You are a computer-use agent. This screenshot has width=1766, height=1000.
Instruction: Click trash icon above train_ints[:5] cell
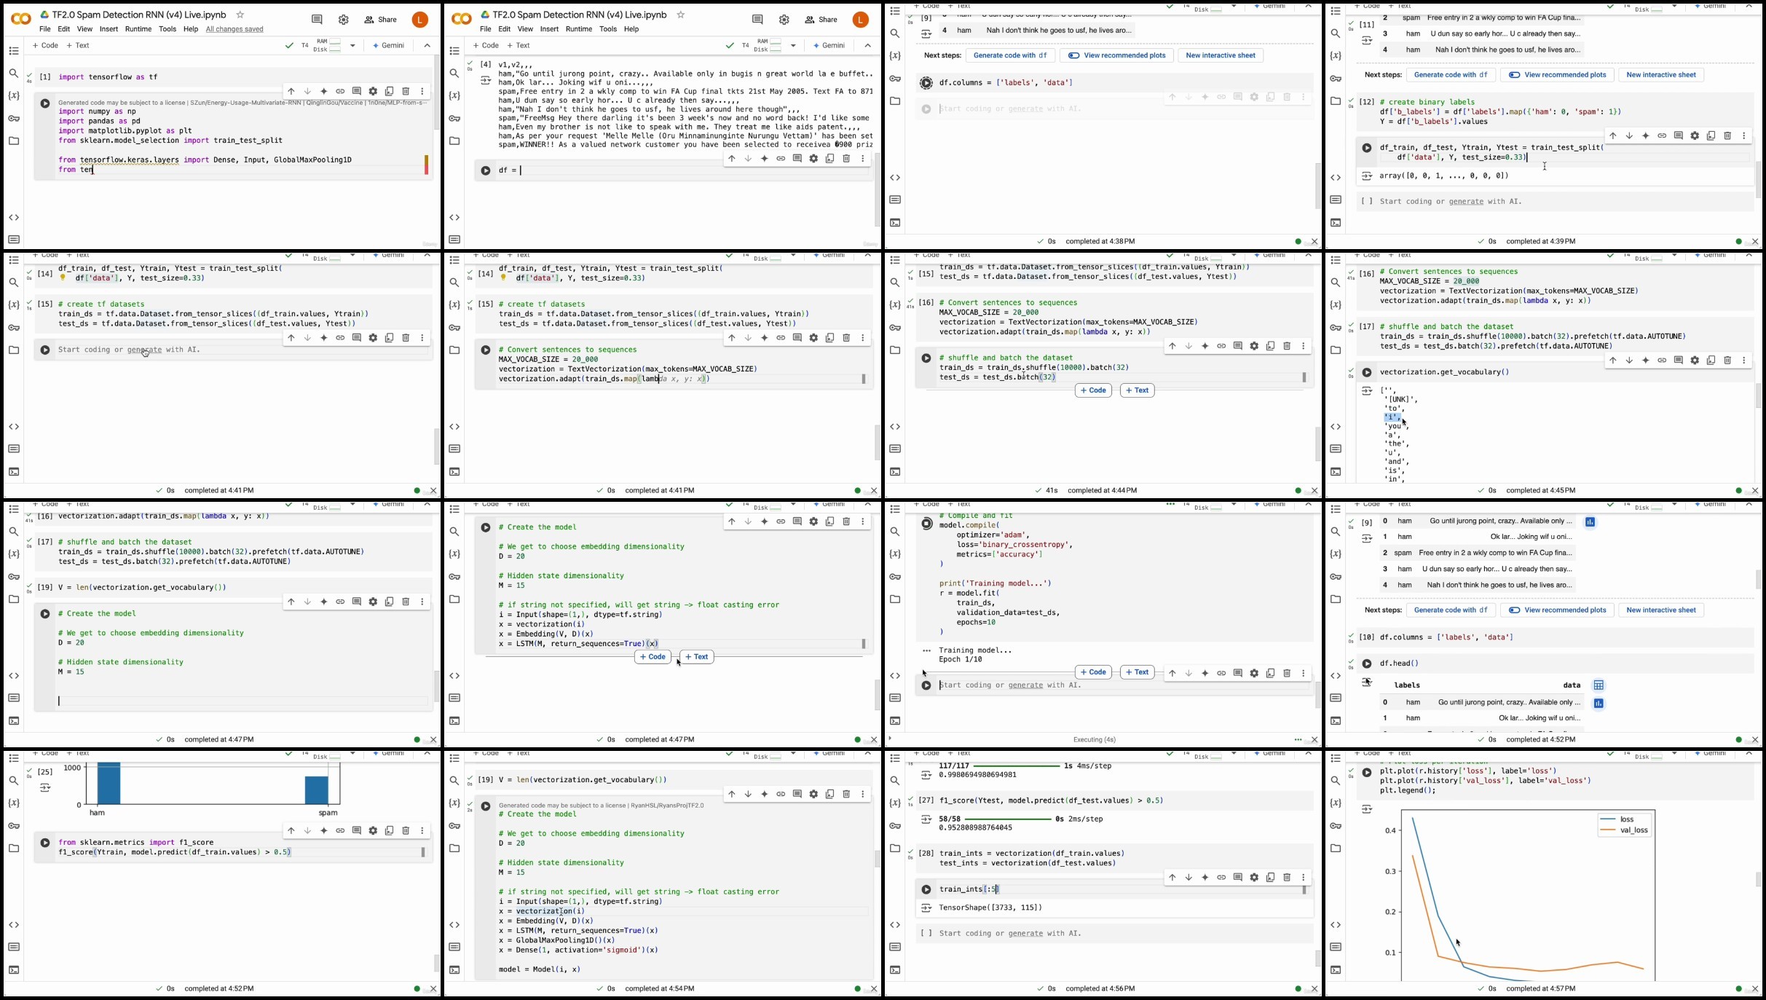1287,878
